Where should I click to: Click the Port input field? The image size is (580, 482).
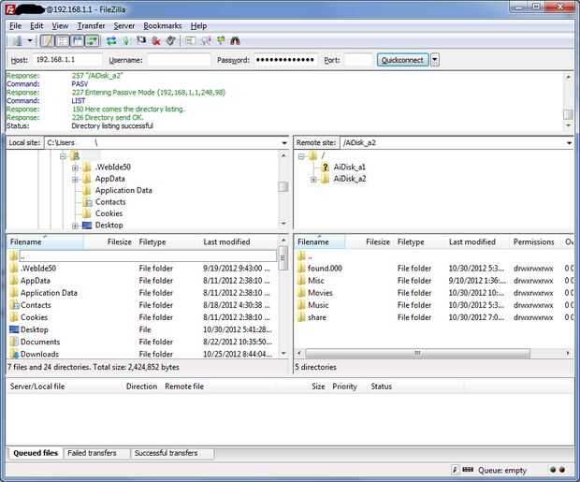tap(357, 60)
